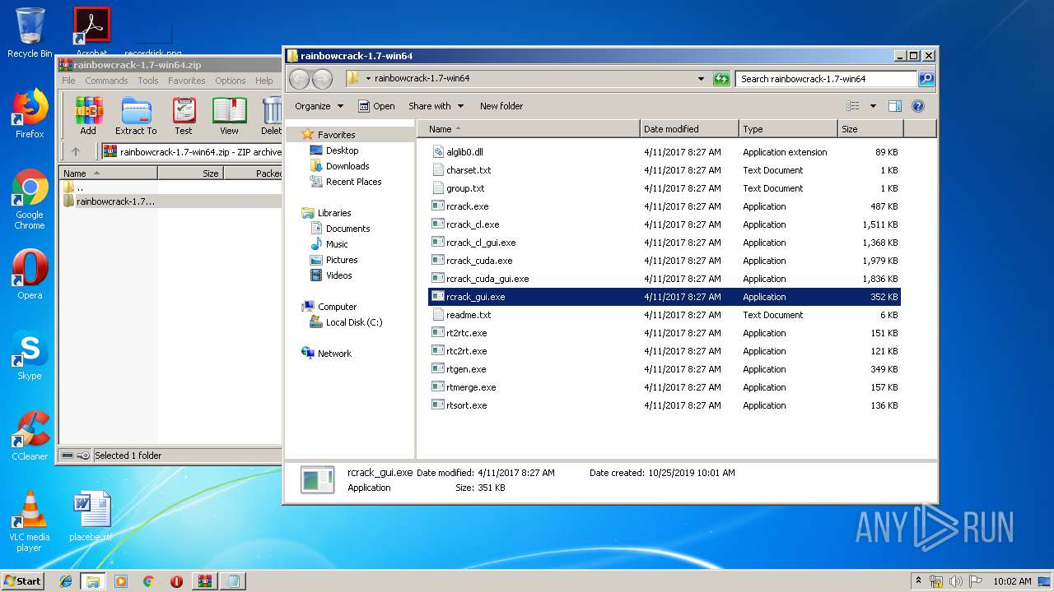Toggle the preview pane button in Explorer
The width and height of the screenshot is (1054, 592).
pos(895,106)
